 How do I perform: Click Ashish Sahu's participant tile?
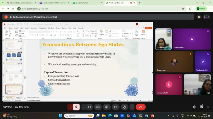[x=192, y=39]
